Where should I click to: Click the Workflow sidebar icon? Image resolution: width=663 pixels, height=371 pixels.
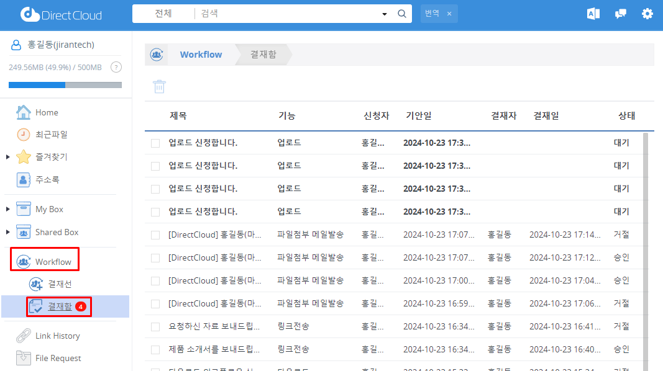coord(24,262)
